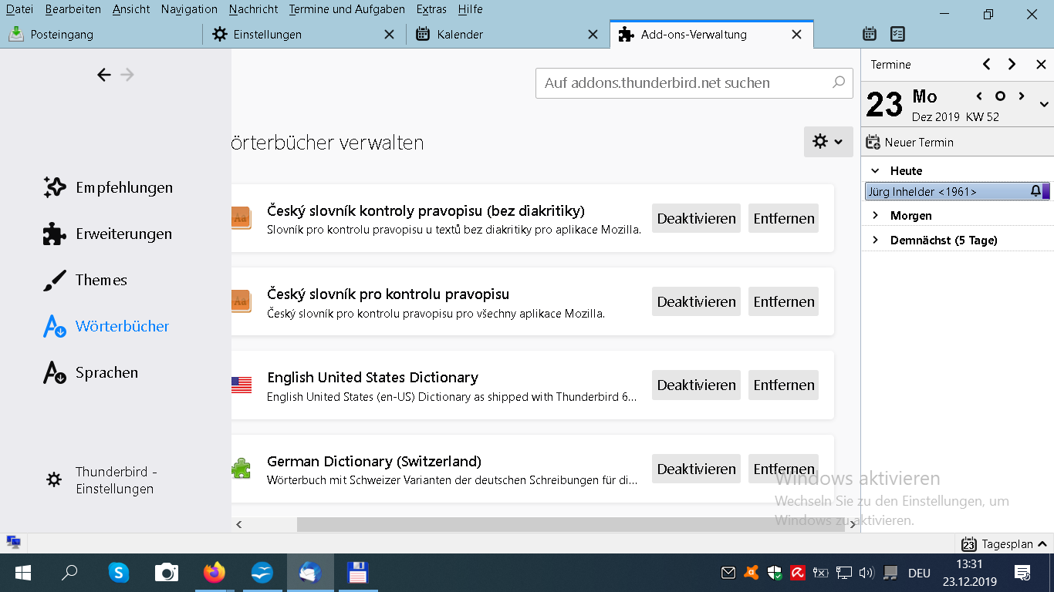Open the Ansicht menu

[x=132, y=9]
